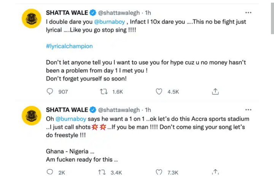
Task: Like the second tweet with 7.3K likes
Action: (x=159, y=172)
